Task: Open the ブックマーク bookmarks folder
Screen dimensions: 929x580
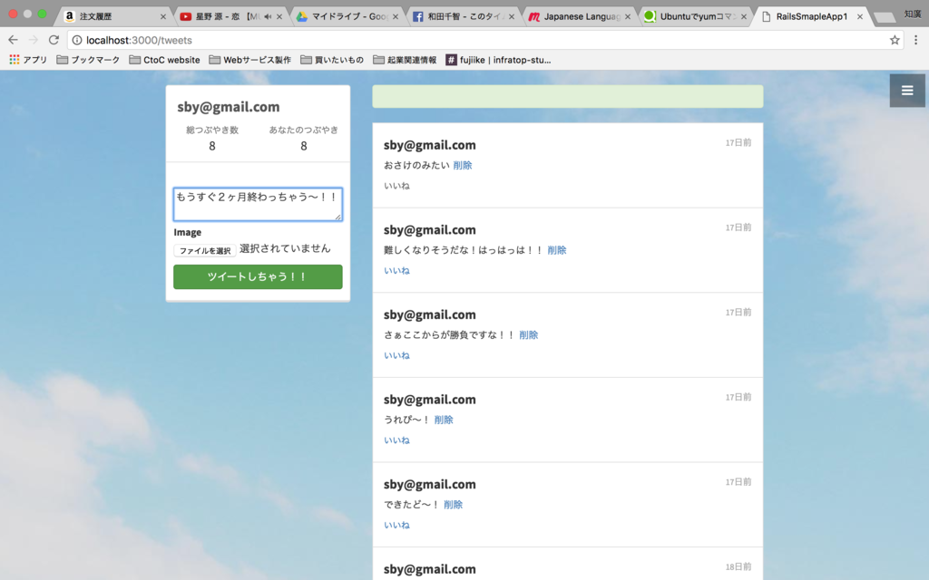Action: (x=88, y=60)
